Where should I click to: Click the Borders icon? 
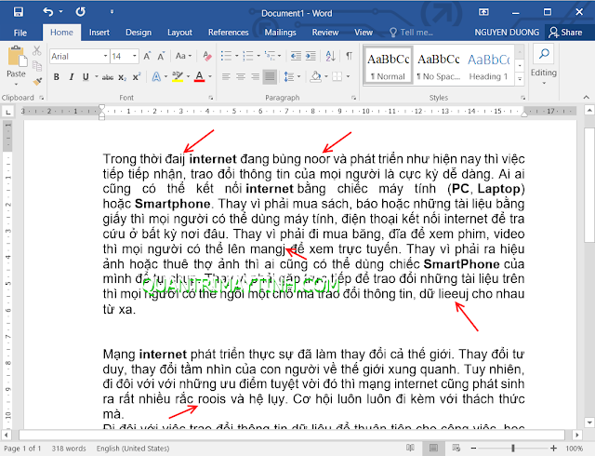click(x=337, y=77)
